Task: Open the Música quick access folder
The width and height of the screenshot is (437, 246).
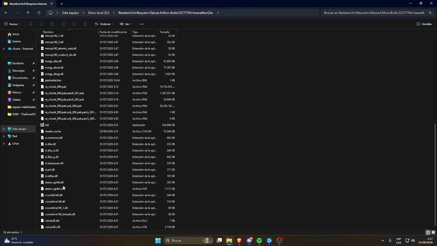Action: click(x=17, y=93)
